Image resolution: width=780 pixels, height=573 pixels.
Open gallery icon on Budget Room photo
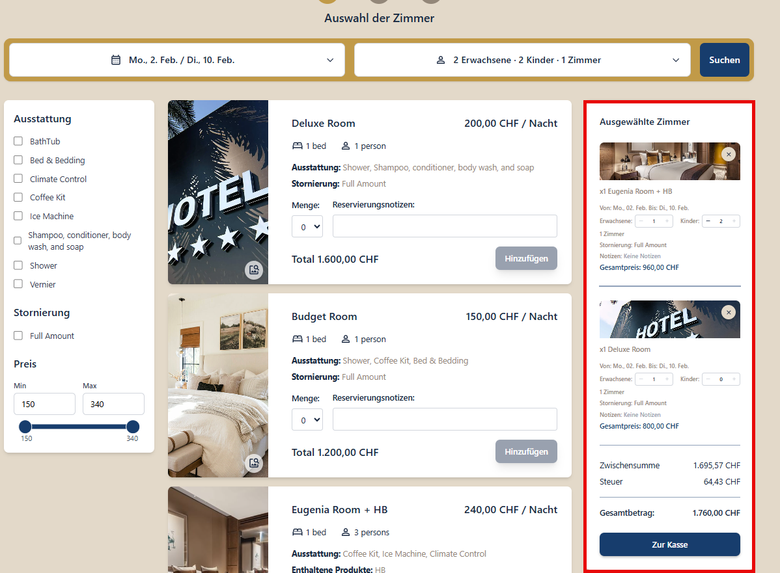click(x=254, y=463)
